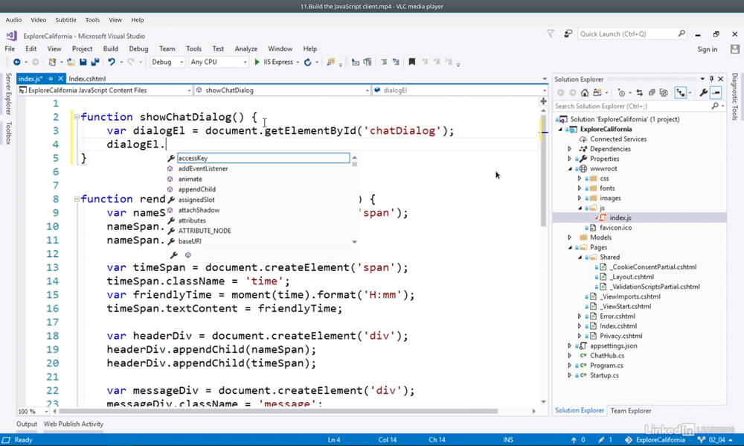This screenshot has height=446, width=744.
Task: Toggle pin on index.js tab
Action: (x=51, y=79)
